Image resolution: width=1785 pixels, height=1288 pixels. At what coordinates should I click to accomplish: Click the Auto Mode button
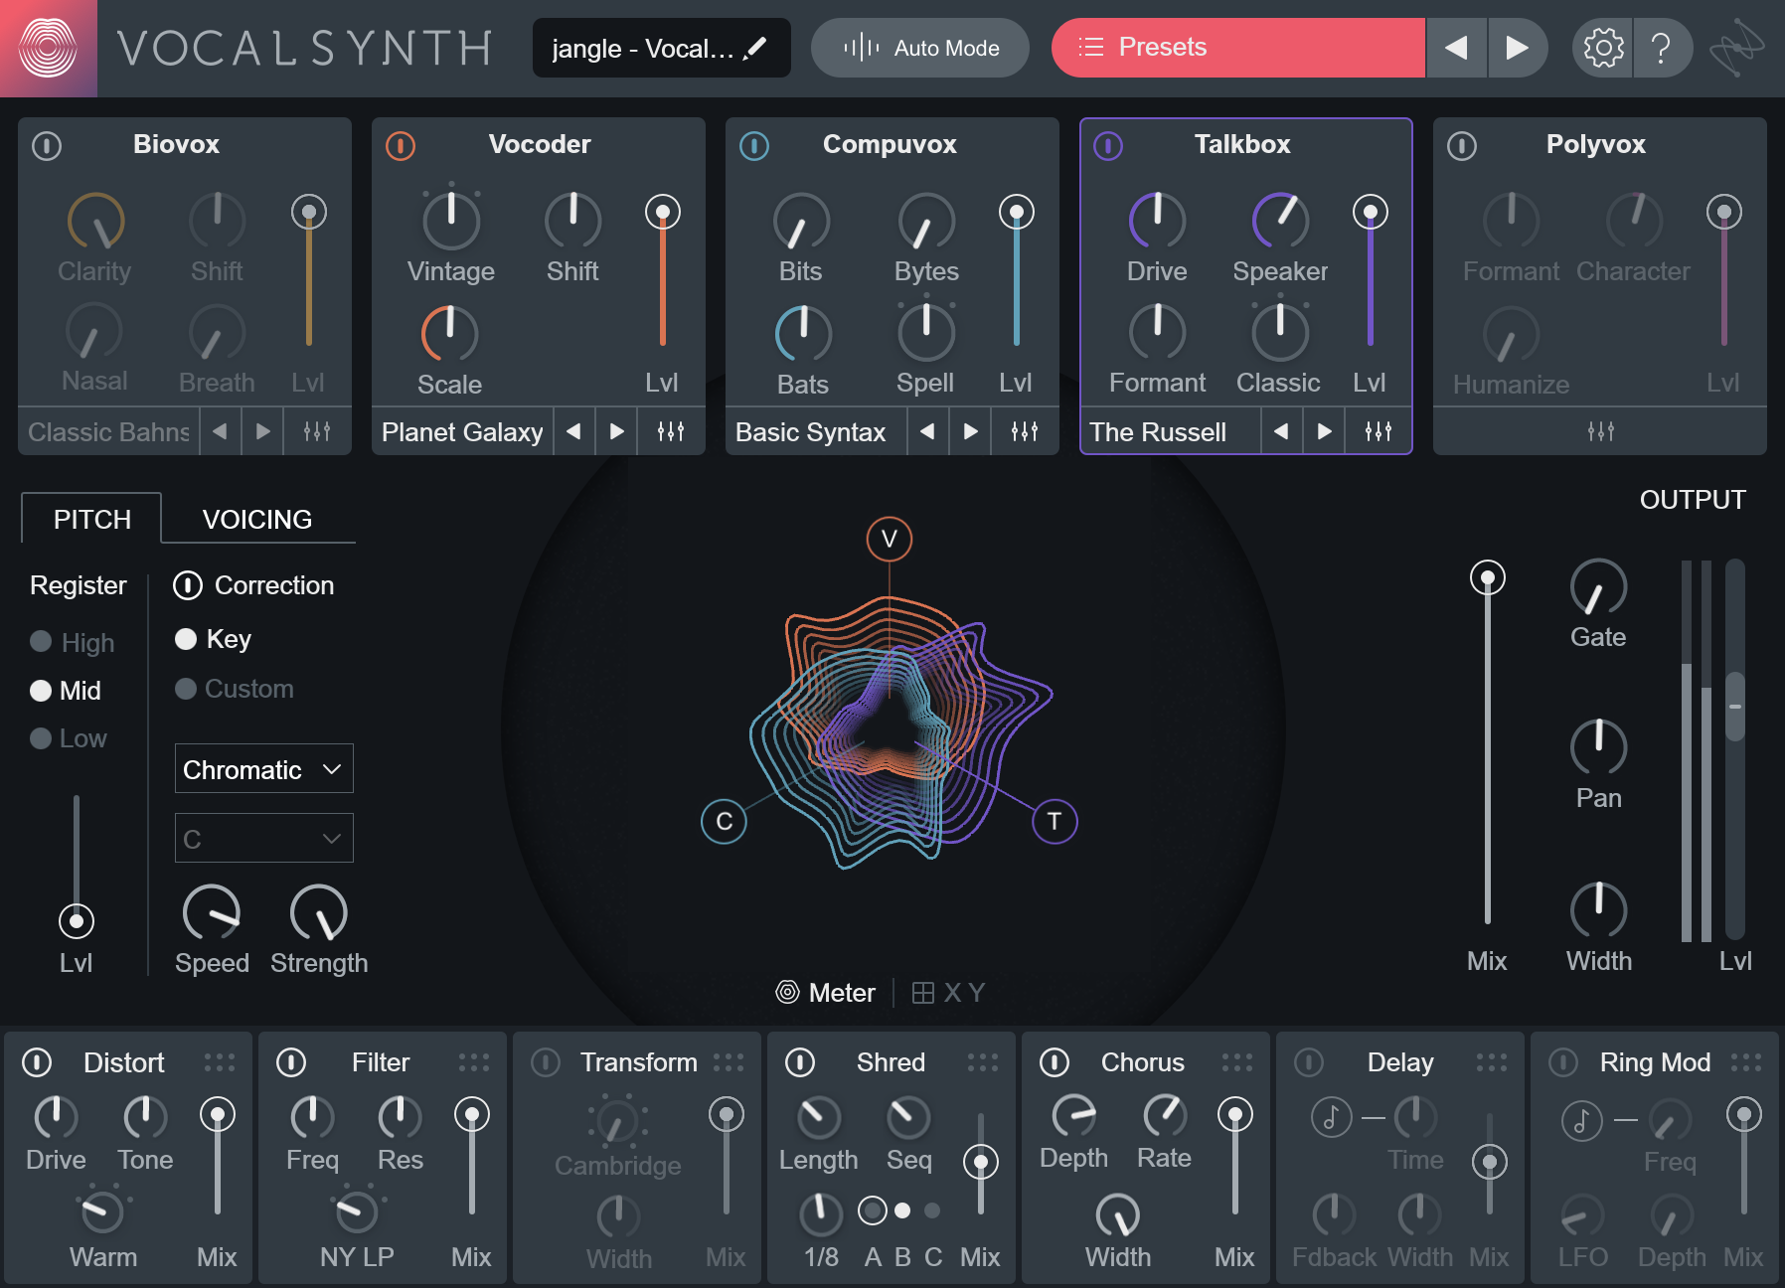pos(920,48)
